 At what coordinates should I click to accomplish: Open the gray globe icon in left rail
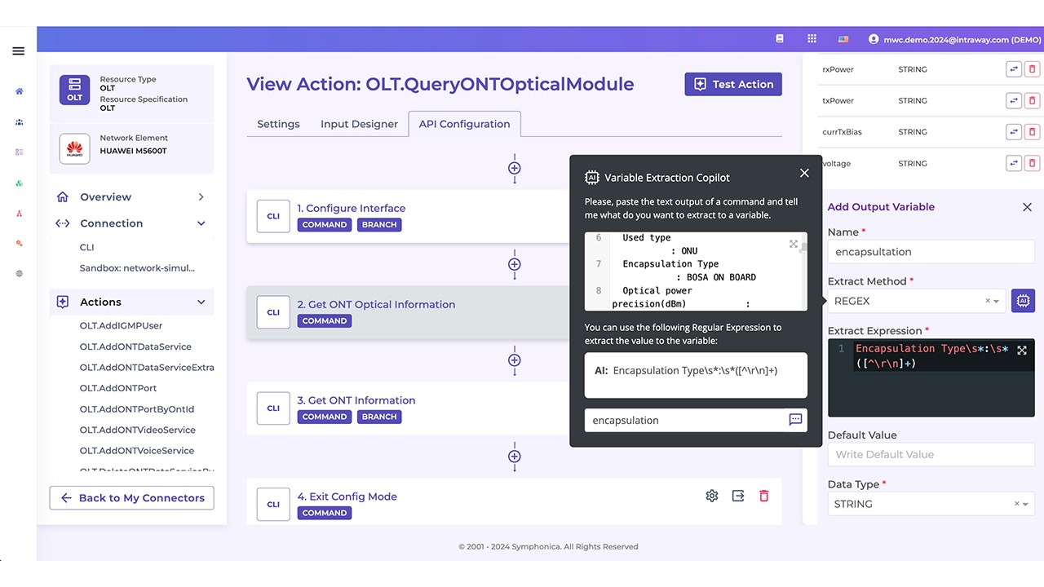tap(20, 274)
